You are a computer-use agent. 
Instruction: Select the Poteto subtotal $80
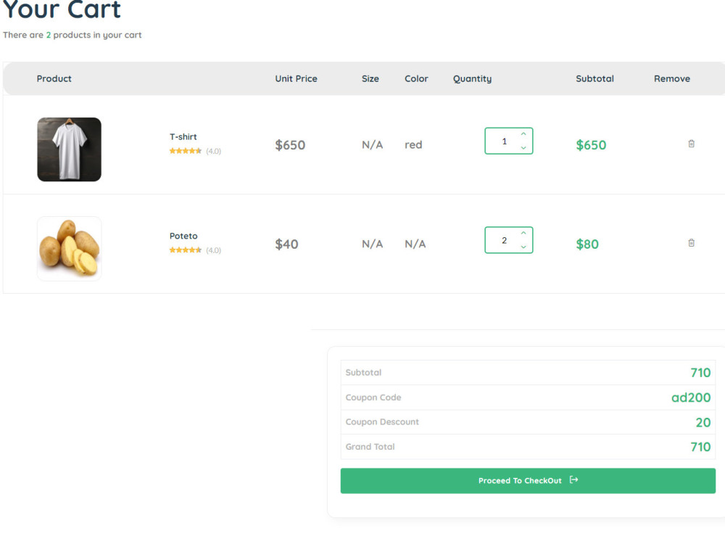pos(587,244)
